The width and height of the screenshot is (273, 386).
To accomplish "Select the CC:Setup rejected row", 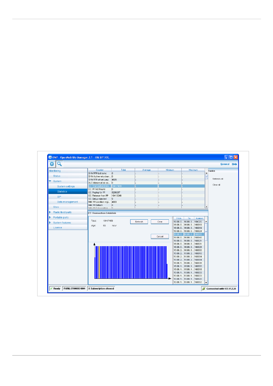I will click(x=146, y=199).
